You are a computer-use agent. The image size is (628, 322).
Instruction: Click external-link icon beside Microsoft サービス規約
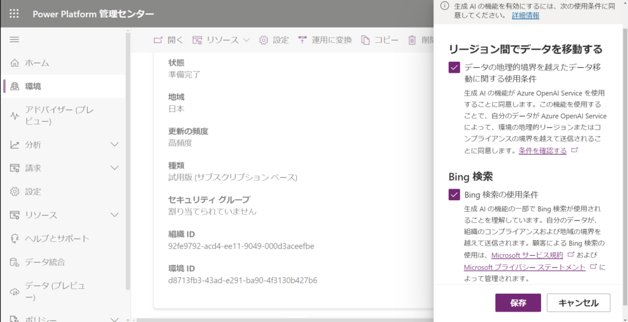[571, 255]
